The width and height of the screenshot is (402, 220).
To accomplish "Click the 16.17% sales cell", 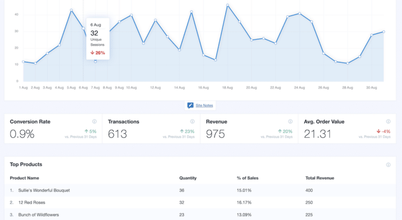I will pos(244,203).
